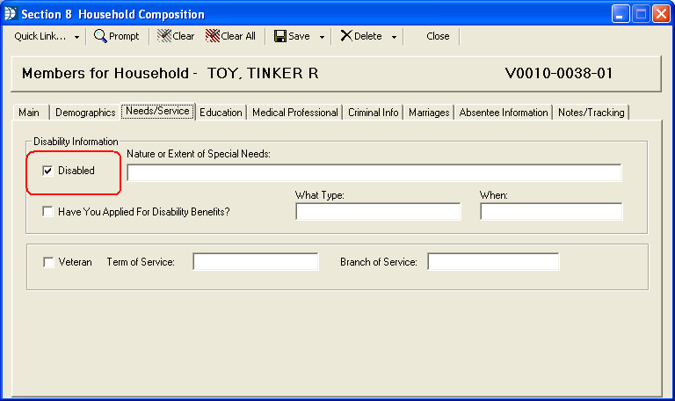Click the Close toolbar button
The image size is (675, 401).
(438, 36)
